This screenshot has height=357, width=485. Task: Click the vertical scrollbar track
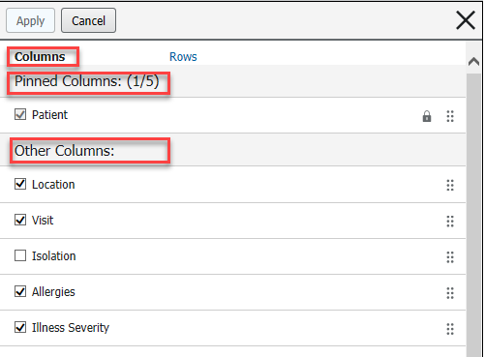click(473, 215)
